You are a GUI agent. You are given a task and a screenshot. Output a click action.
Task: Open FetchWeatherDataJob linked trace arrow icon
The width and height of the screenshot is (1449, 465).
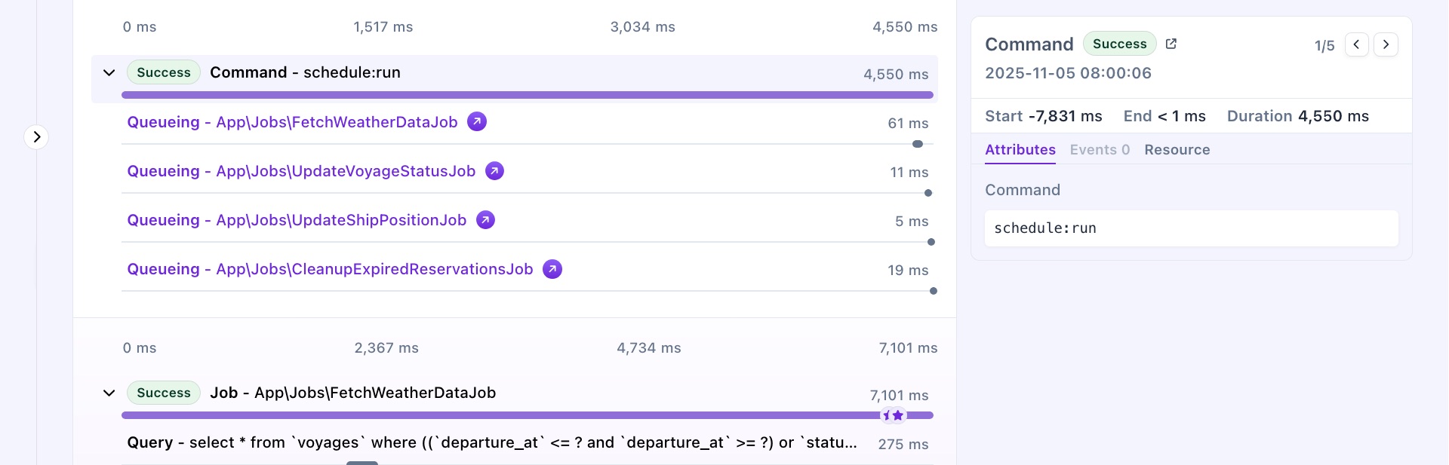pos(477,121)
